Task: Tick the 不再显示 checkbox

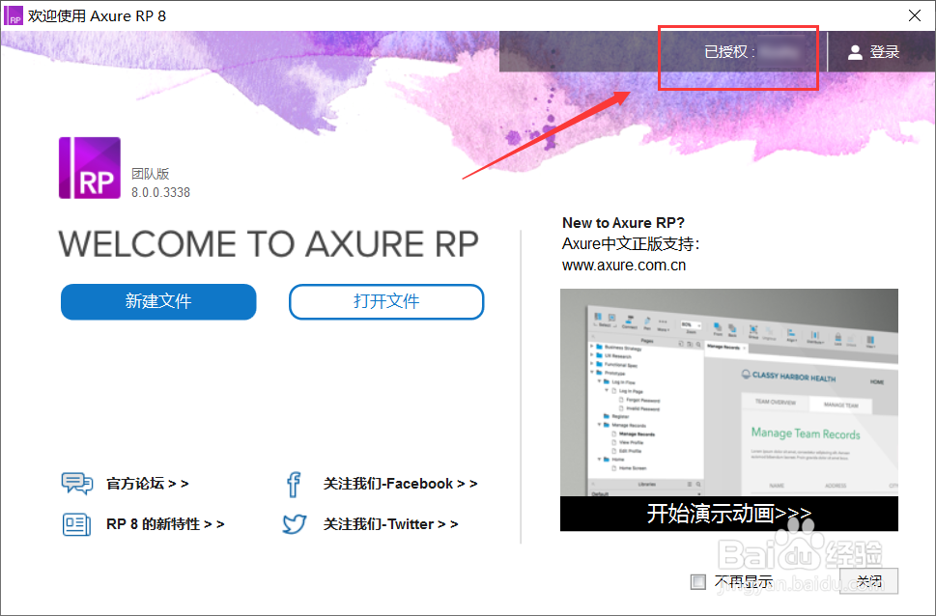Action: tap(697, 581)
